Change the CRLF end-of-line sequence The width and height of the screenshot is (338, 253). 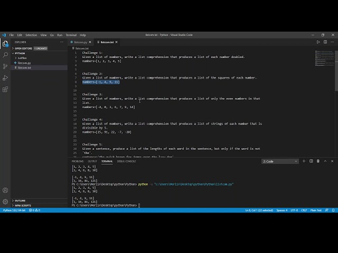click(x=304, y=210)
